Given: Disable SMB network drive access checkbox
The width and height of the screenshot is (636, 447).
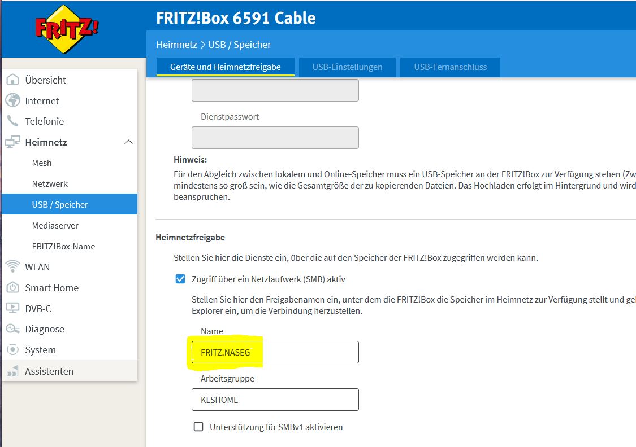Looking at the screenshot, I should point(180,279).
